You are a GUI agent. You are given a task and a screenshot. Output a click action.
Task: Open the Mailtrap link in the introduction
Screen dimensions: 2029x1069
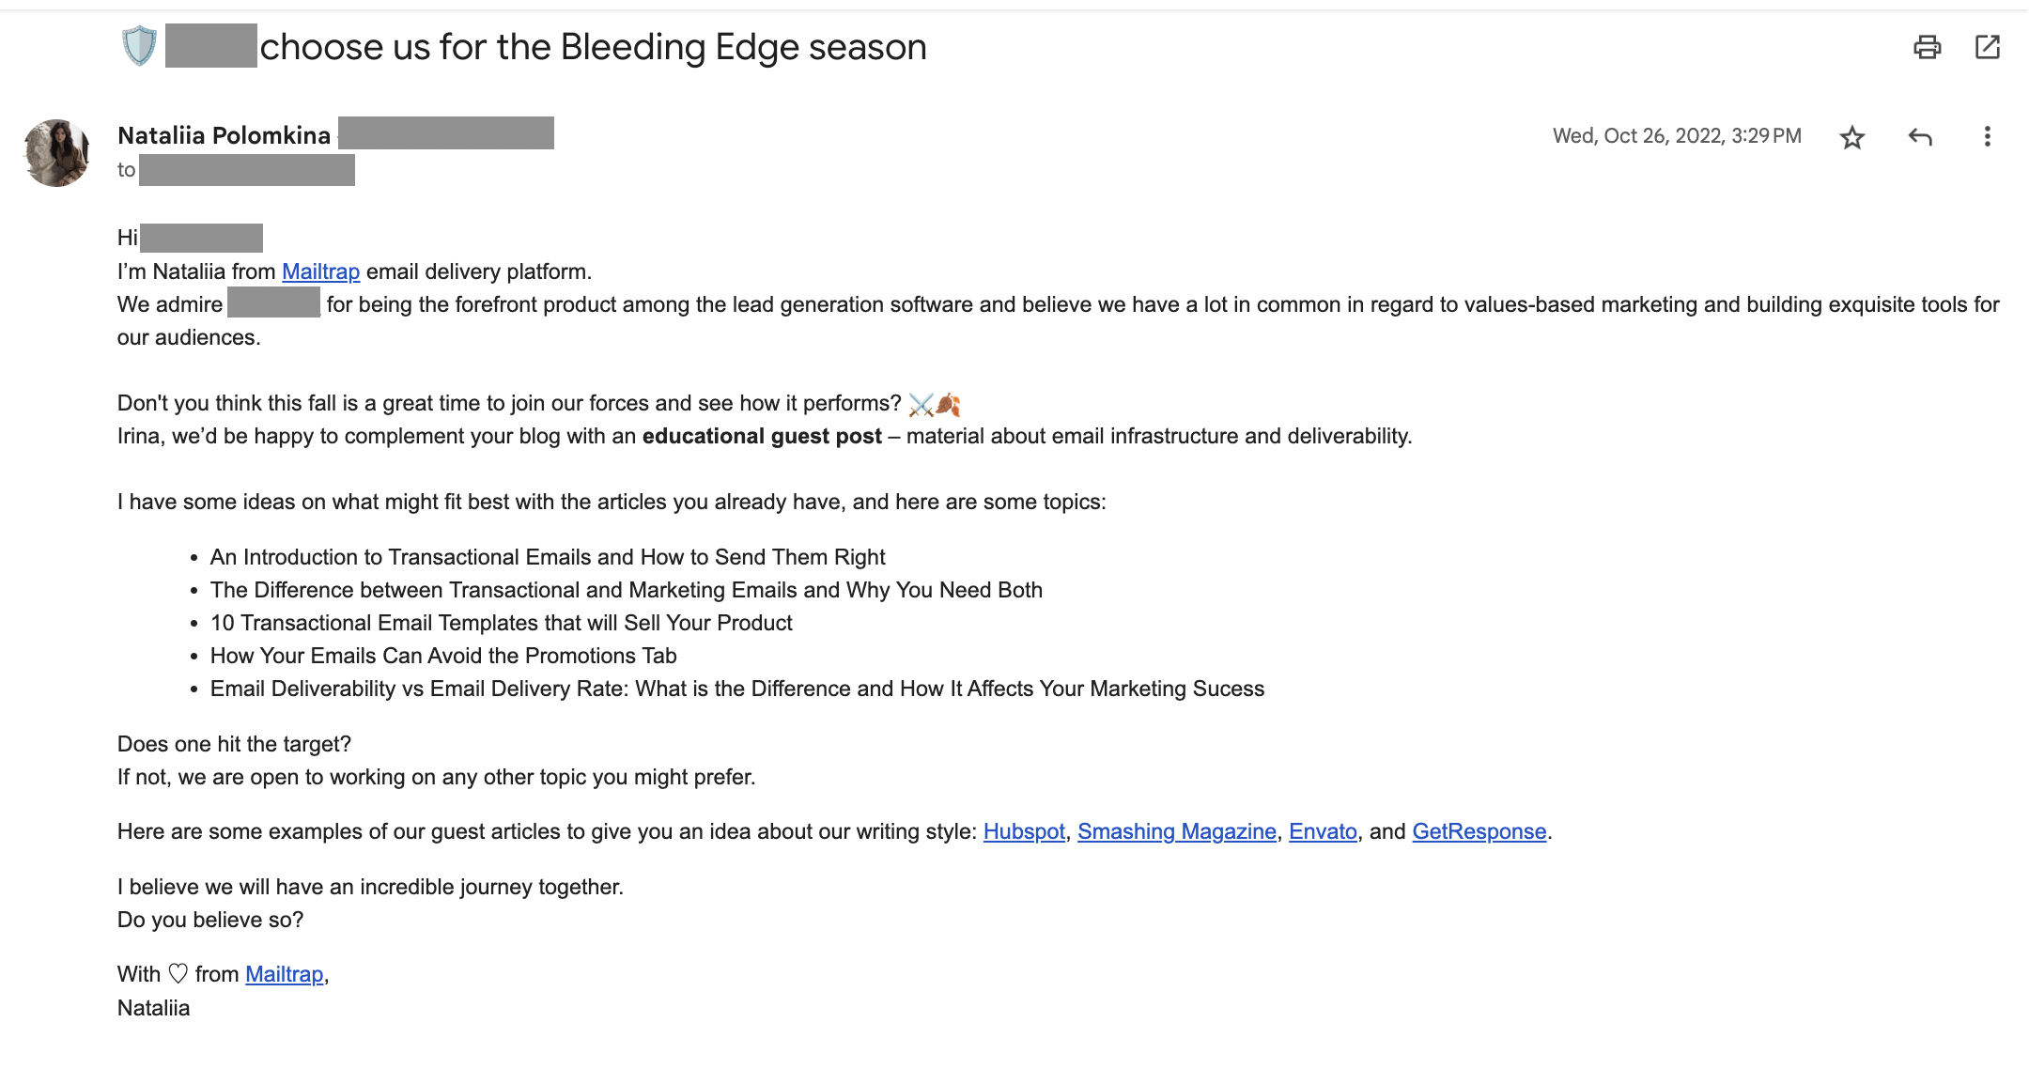(x=321, y=271)
